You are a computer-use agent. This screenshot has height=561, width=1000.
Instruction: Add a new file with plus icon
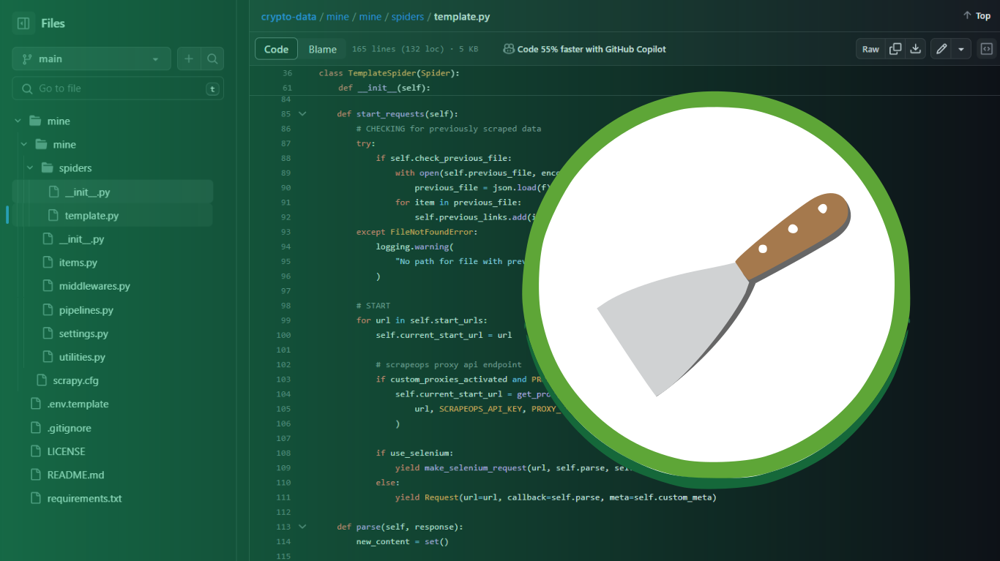tap(189, 59)
